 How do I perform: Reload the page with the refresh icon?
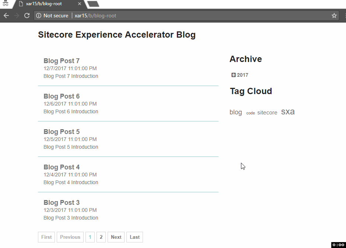click(27, 15)
